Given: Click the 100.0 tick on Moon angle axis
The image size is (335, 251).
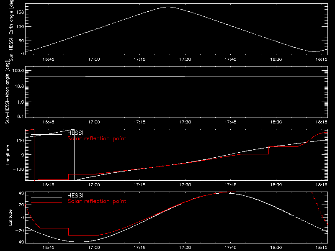Looking at the screenshot, I should (18, 70).
